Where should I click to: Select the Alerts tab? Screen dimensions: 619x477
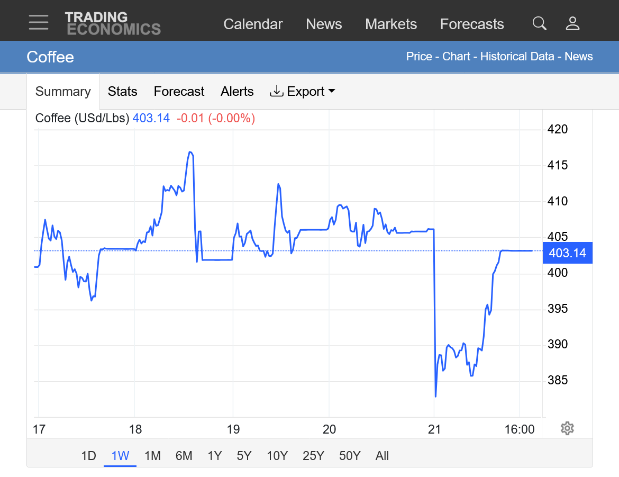coord(237,92)
